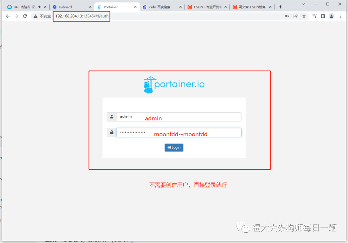Close the CSDN professional developer tab

[226, 7]
